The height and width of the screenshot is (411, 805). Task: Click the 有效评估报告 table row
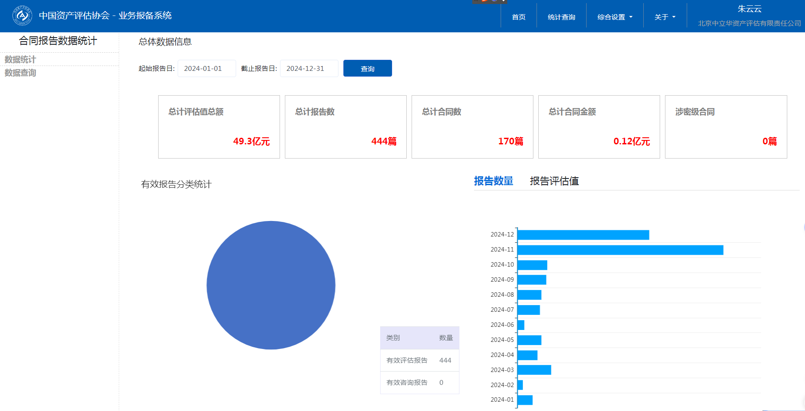pos(419,361)
